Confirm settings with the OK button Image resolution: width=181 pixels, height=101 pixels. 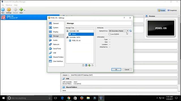(x=116, y=70)
